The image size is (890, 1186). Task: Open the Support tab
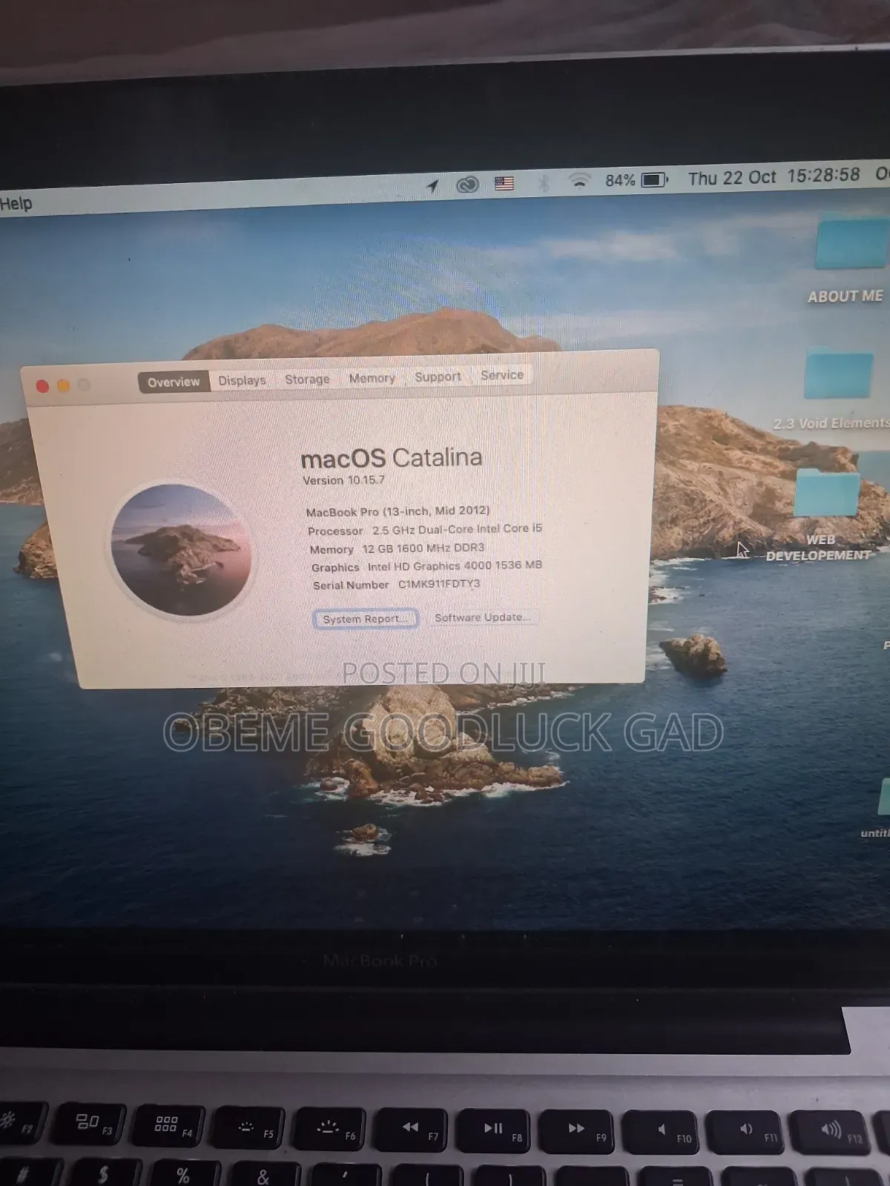click(x=438, y=377)
